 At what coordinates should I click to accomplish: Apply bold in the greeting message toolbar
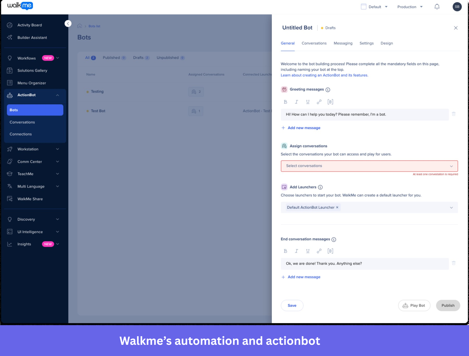pyautogui.click(x=285, y=102)
